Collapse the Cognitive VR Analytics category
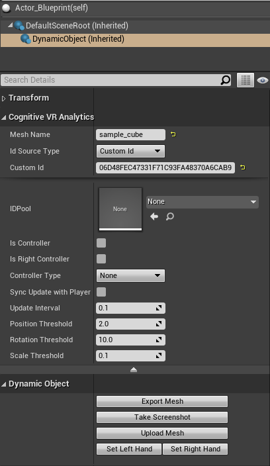 pos(3,118)
